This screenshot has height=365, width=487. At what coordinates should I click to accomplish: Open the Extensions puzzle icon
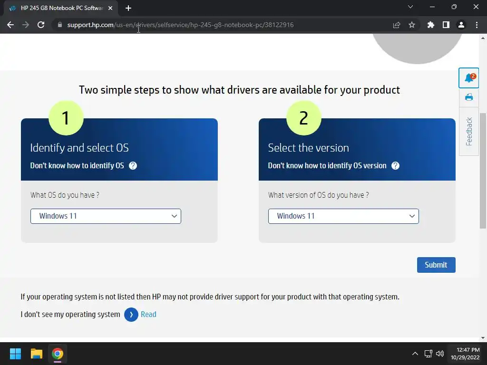(430, 25)
